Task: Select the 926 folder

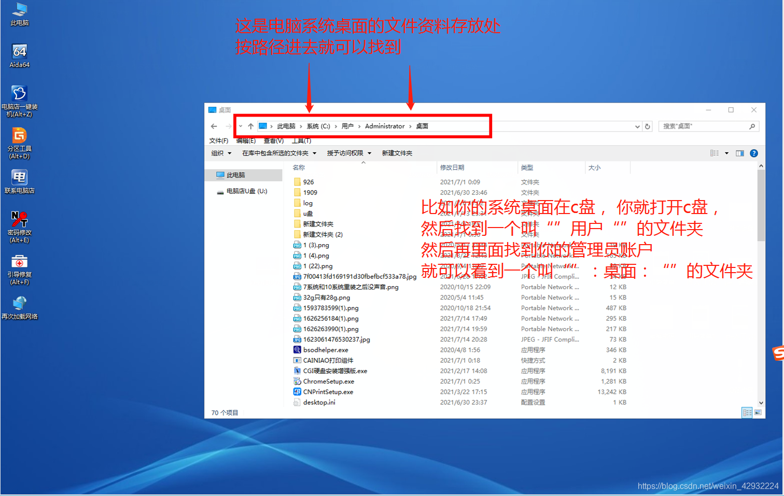Action: tap(309, 182)
